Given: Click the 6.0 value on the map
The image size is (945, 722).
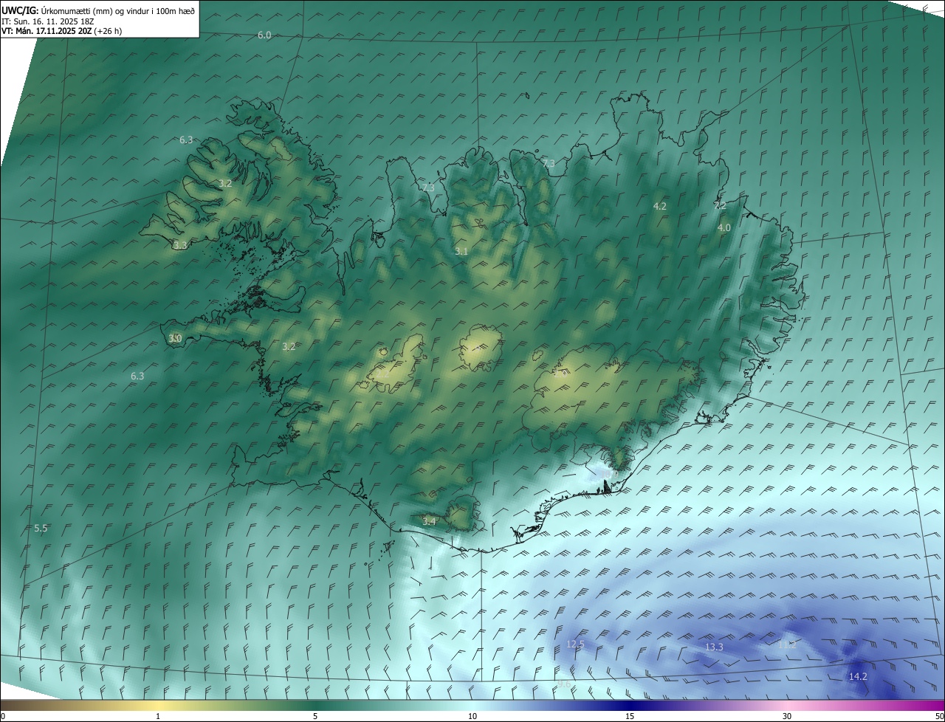Looking at the screenshot, I should coord(264,35).
